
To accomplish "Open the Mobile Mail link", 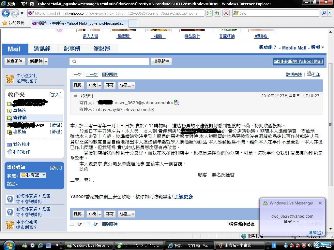I will click(x=294, y=48).
